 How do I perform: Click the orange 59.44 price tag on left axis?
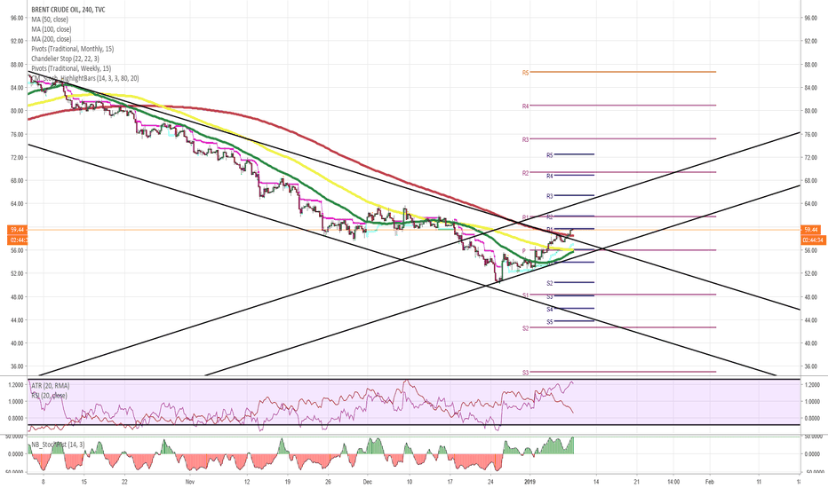[17, 230]
